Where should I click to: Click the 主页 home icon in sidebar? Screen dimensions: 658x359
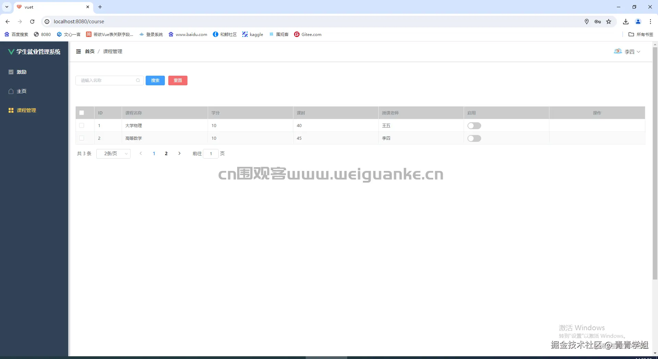click(11, 91)
